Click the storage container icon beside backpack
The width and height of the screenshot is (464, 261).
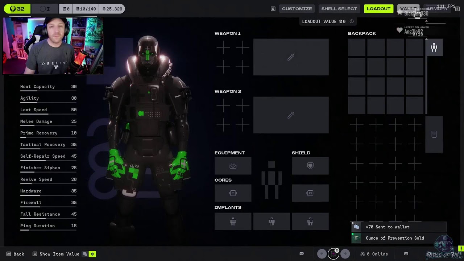tap(434, 134)
